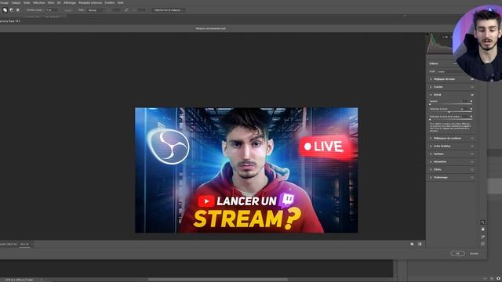Screen dimensions: 502x282
Task: Click on the Netteté slider
Action: click(451, 104)
